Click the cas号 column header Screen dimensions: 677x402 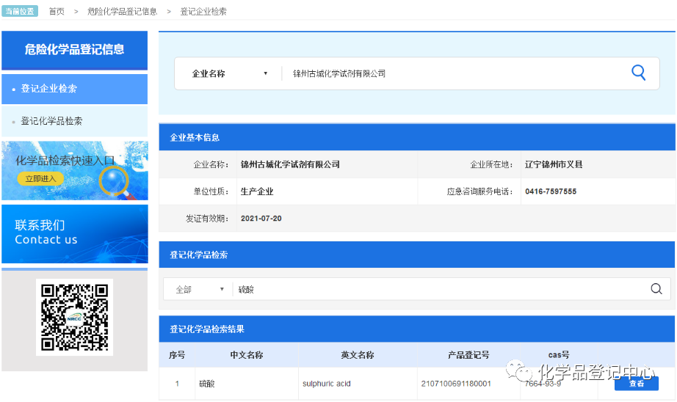(x=559, y=355)
